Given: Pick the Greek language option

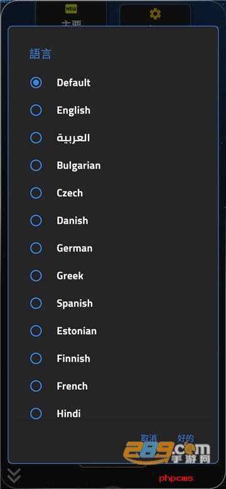Looking at the screenshot, I should pos(36,276).
